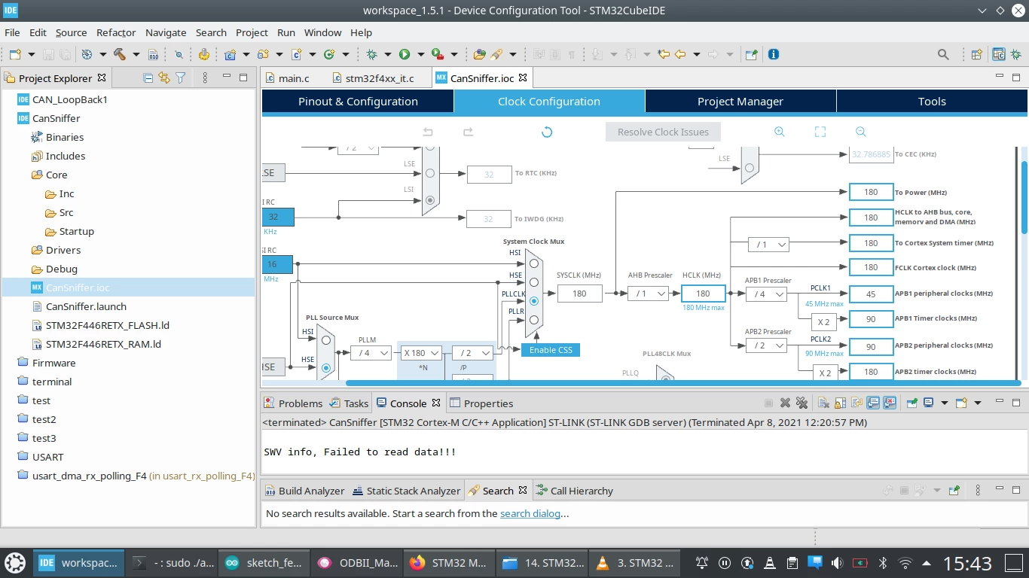Select the HSE radio in System Clock Mux
This screenshot has height=578, width=1029.
534,282
